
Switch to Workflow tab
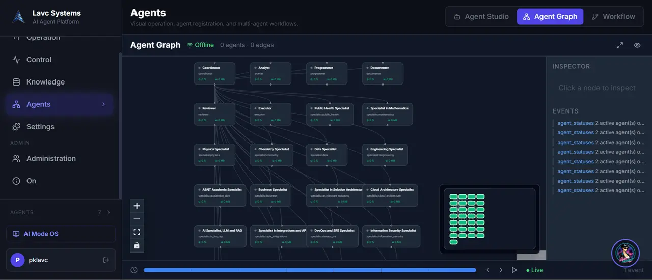point(613,16)
